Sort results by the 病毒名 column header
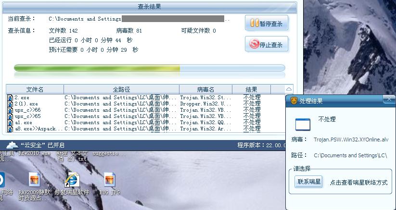 (x=205, y=89)
